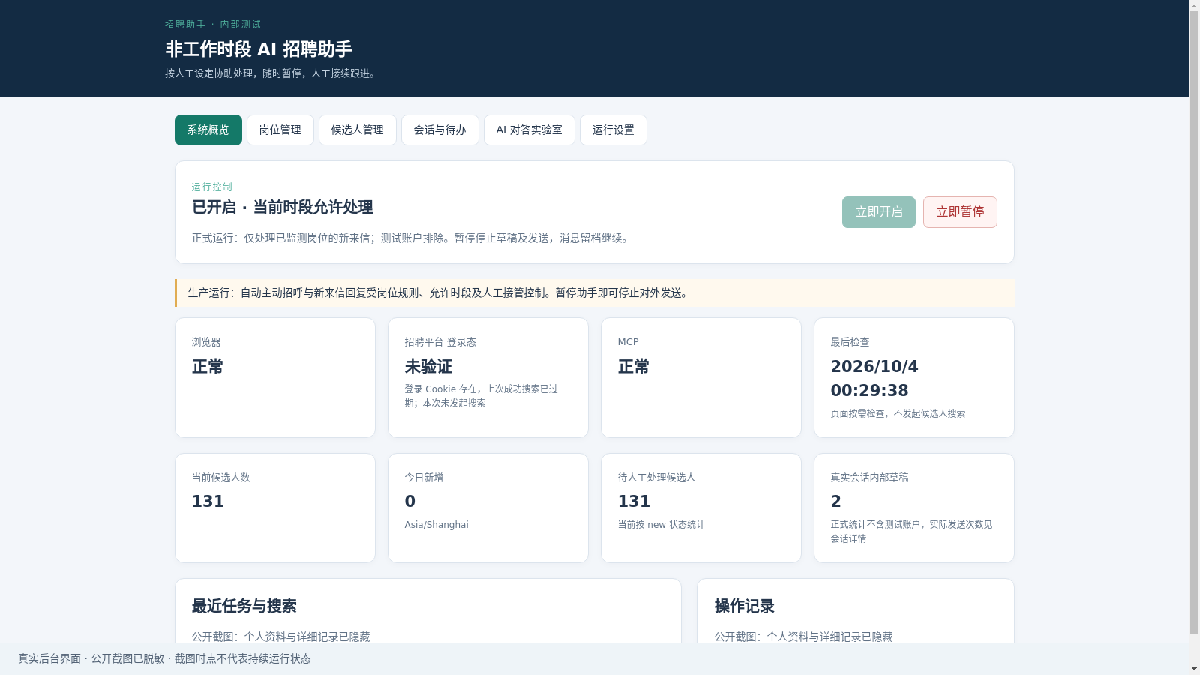This screenshot has width=1200, height=675.
Task: Click the 真实会话内部草稿 card label
Action: 869,478
